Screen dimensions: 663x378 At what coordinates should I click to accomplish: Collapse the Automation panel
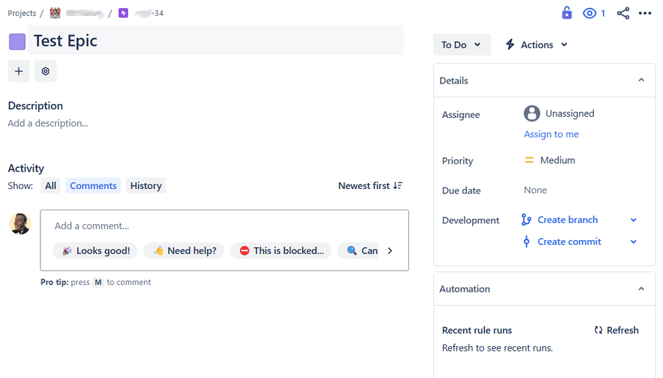point(641,289)
